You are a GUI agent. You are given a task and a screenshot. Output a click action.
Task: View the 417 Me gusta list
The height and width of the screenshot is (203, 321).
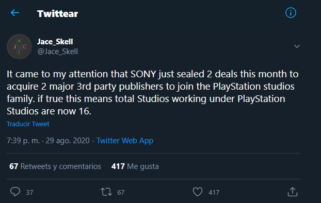135,166
